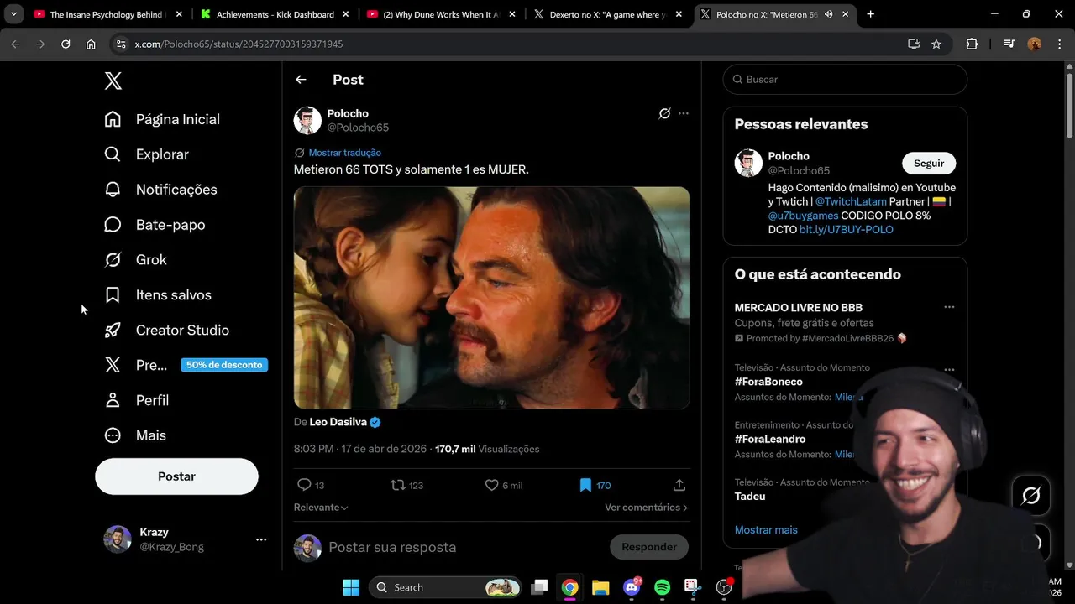Click the Grok explain icon on the post
Image resolution: width=1075 pixels, height=604 pixels.
click(664, 113)
